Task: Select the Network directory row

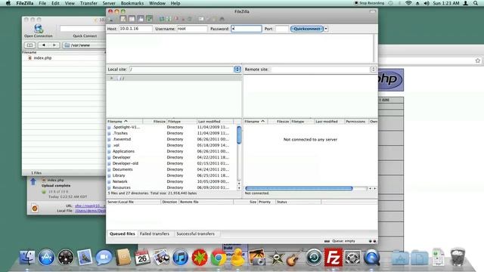Action: click(x=172, y=181)
